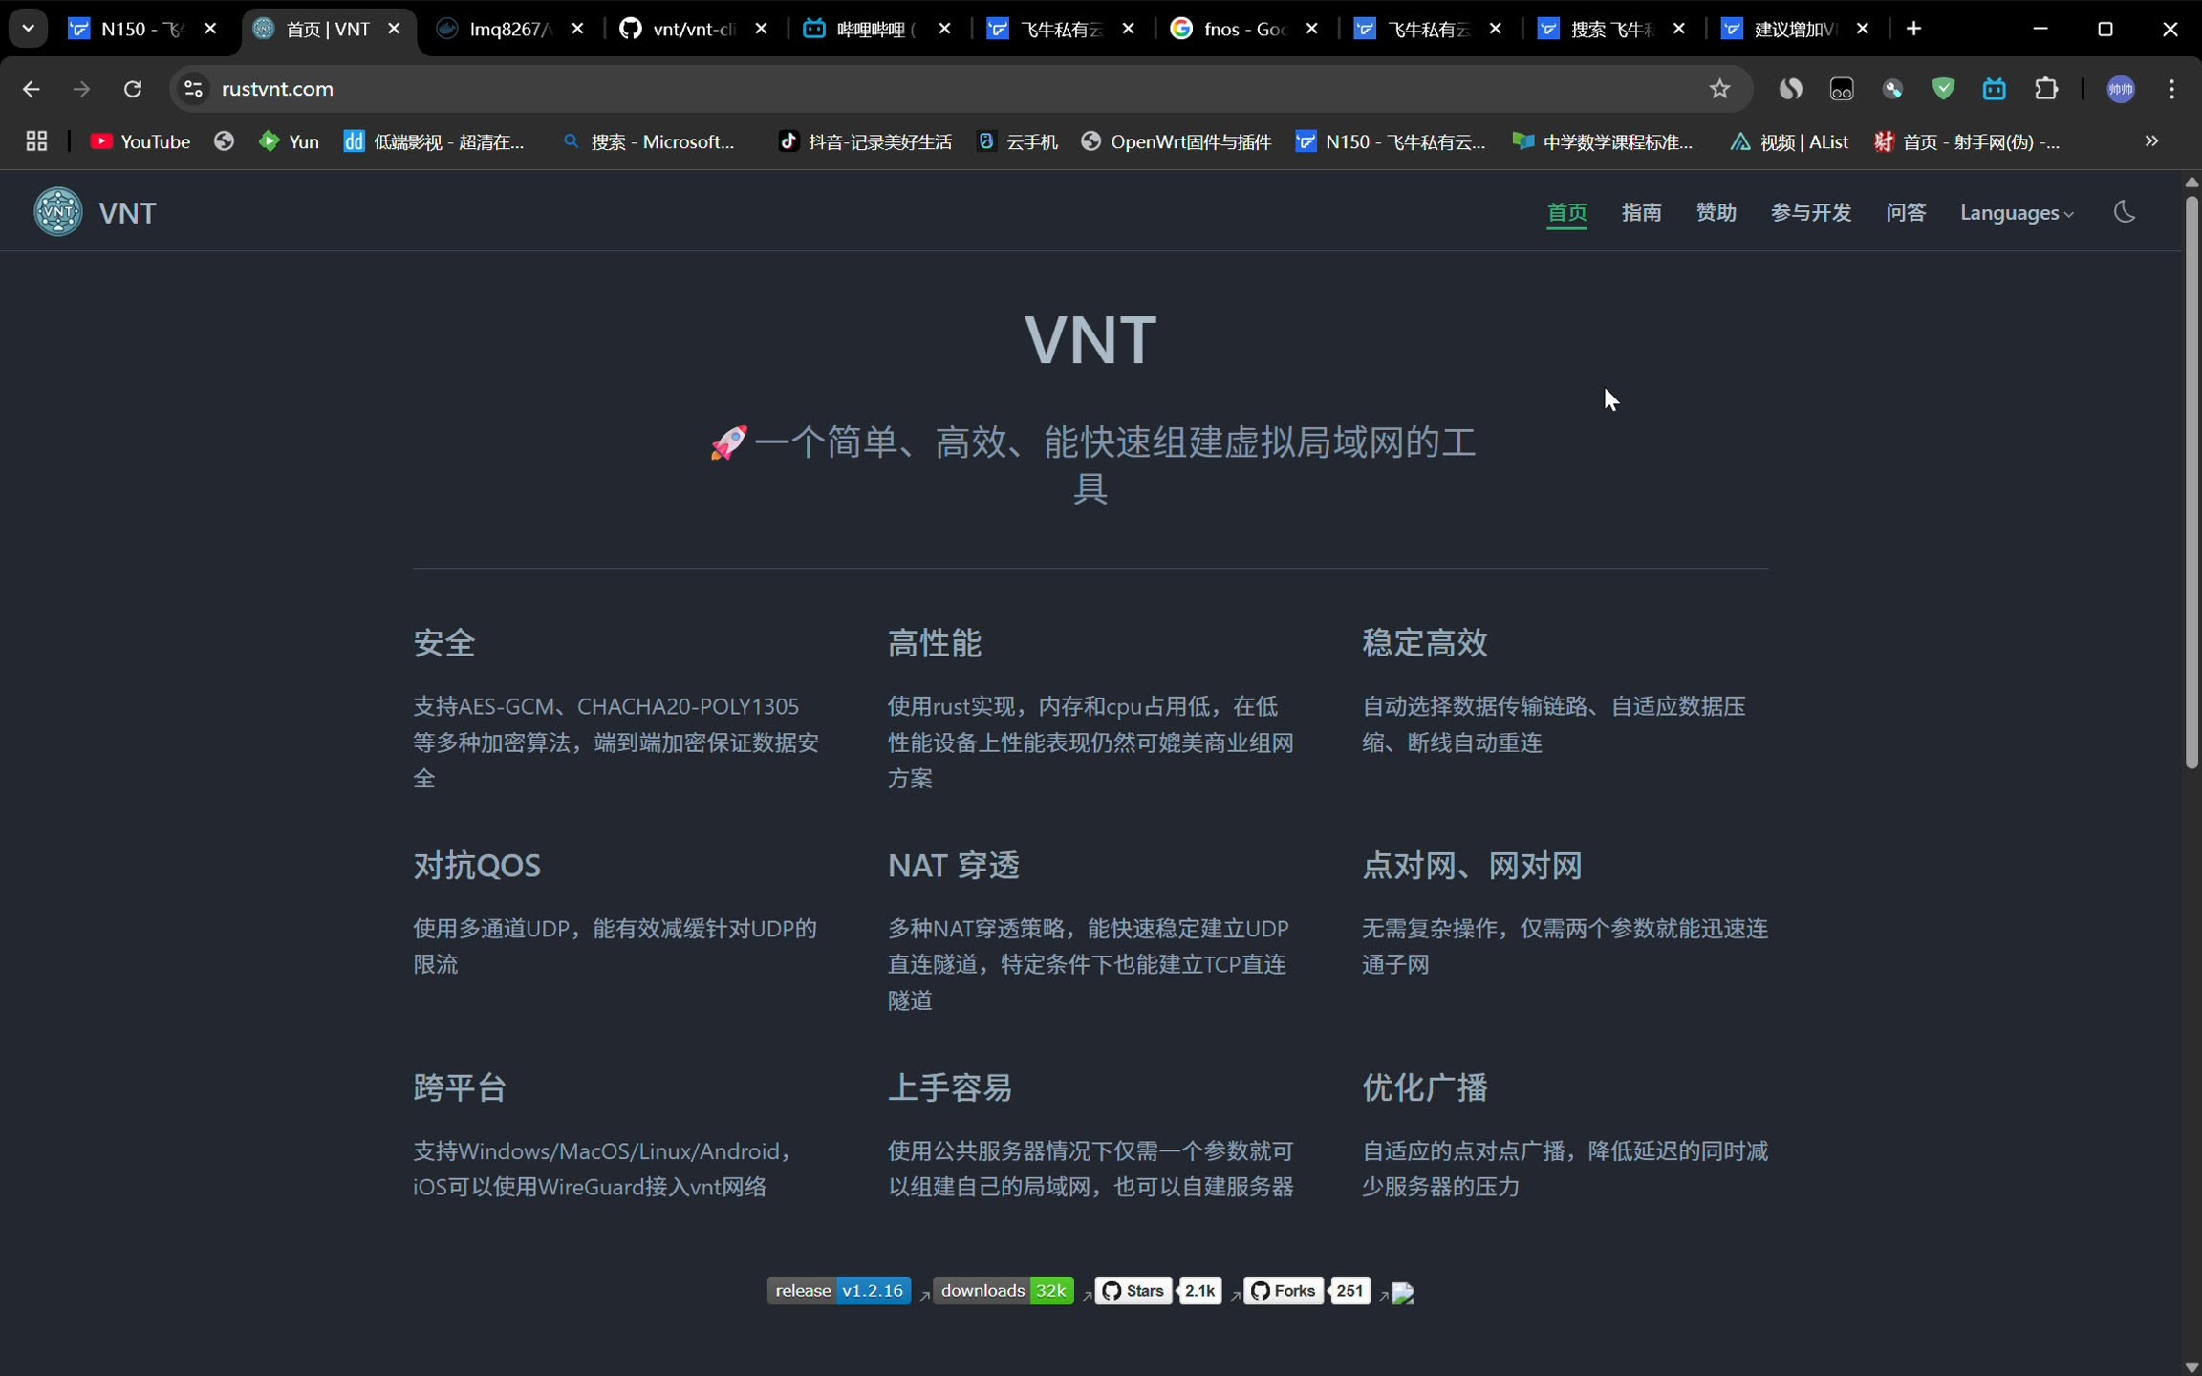This screenshot has width=2202, height=1376.
Task: Click the GitHub Forks badge
Action: coord(1284,1291)
